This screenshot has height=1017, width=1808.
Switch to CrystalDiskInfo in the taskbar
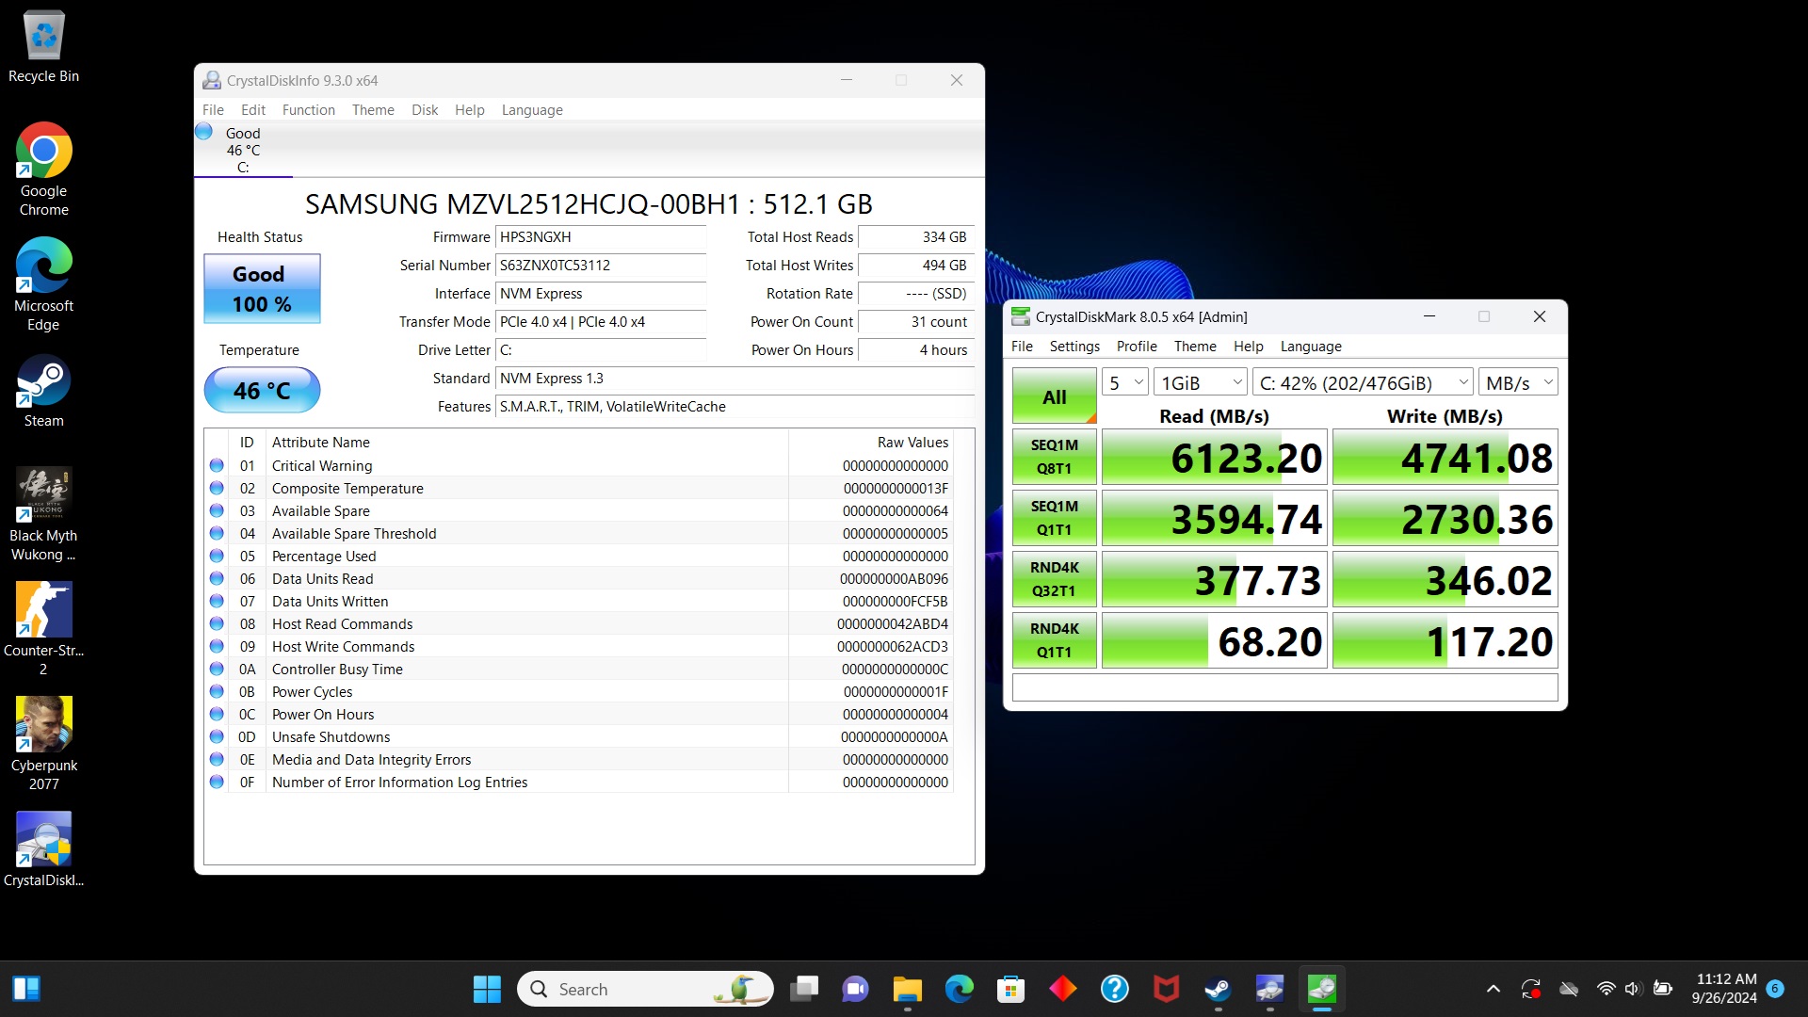[1269, 989]
